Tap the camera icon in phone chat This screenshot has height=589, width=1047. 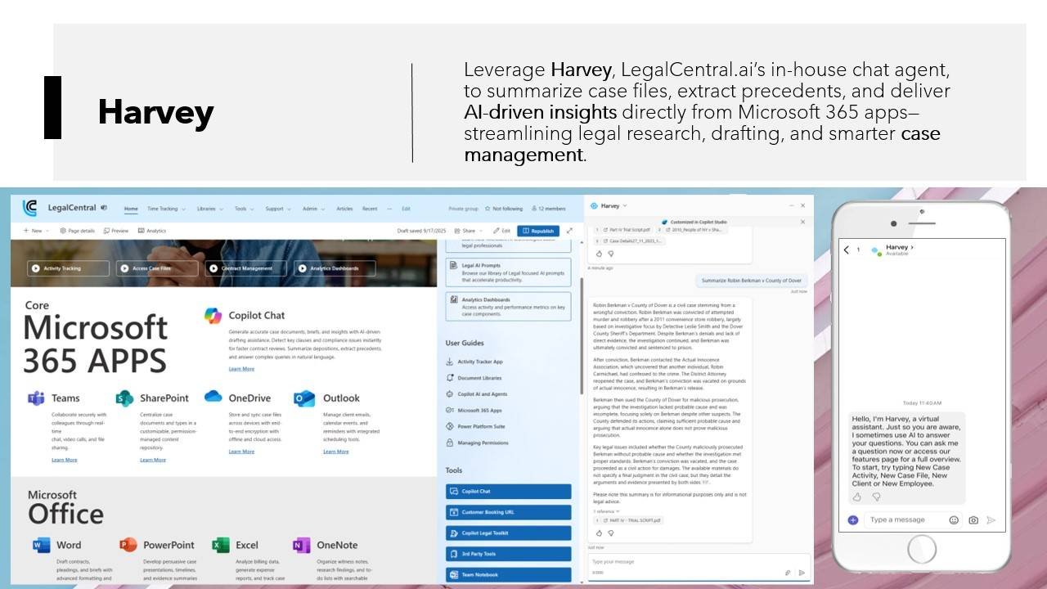pyautogui.click(x=973, y=520)
